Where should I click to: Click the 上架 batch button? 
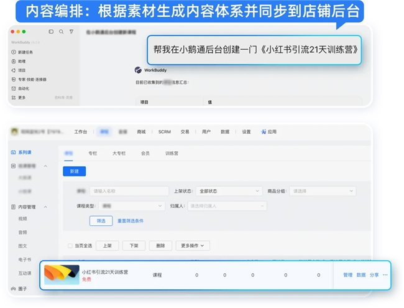tap(107, 246)
